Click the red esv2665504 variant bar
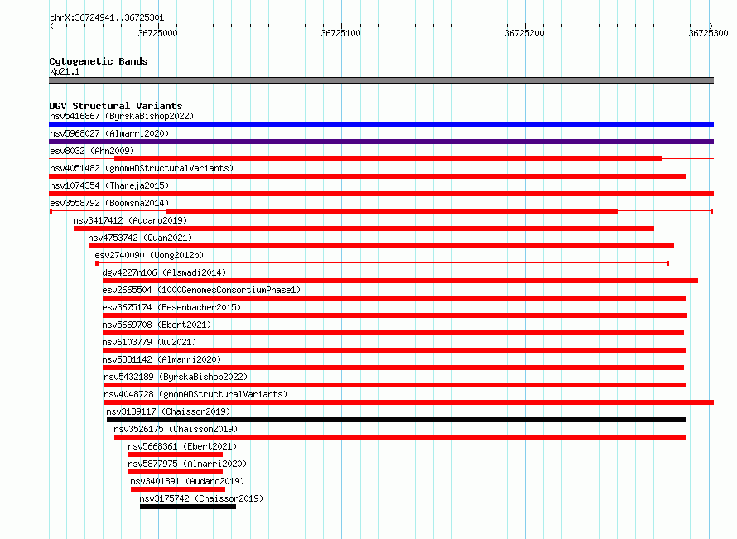 pos(394,298)
